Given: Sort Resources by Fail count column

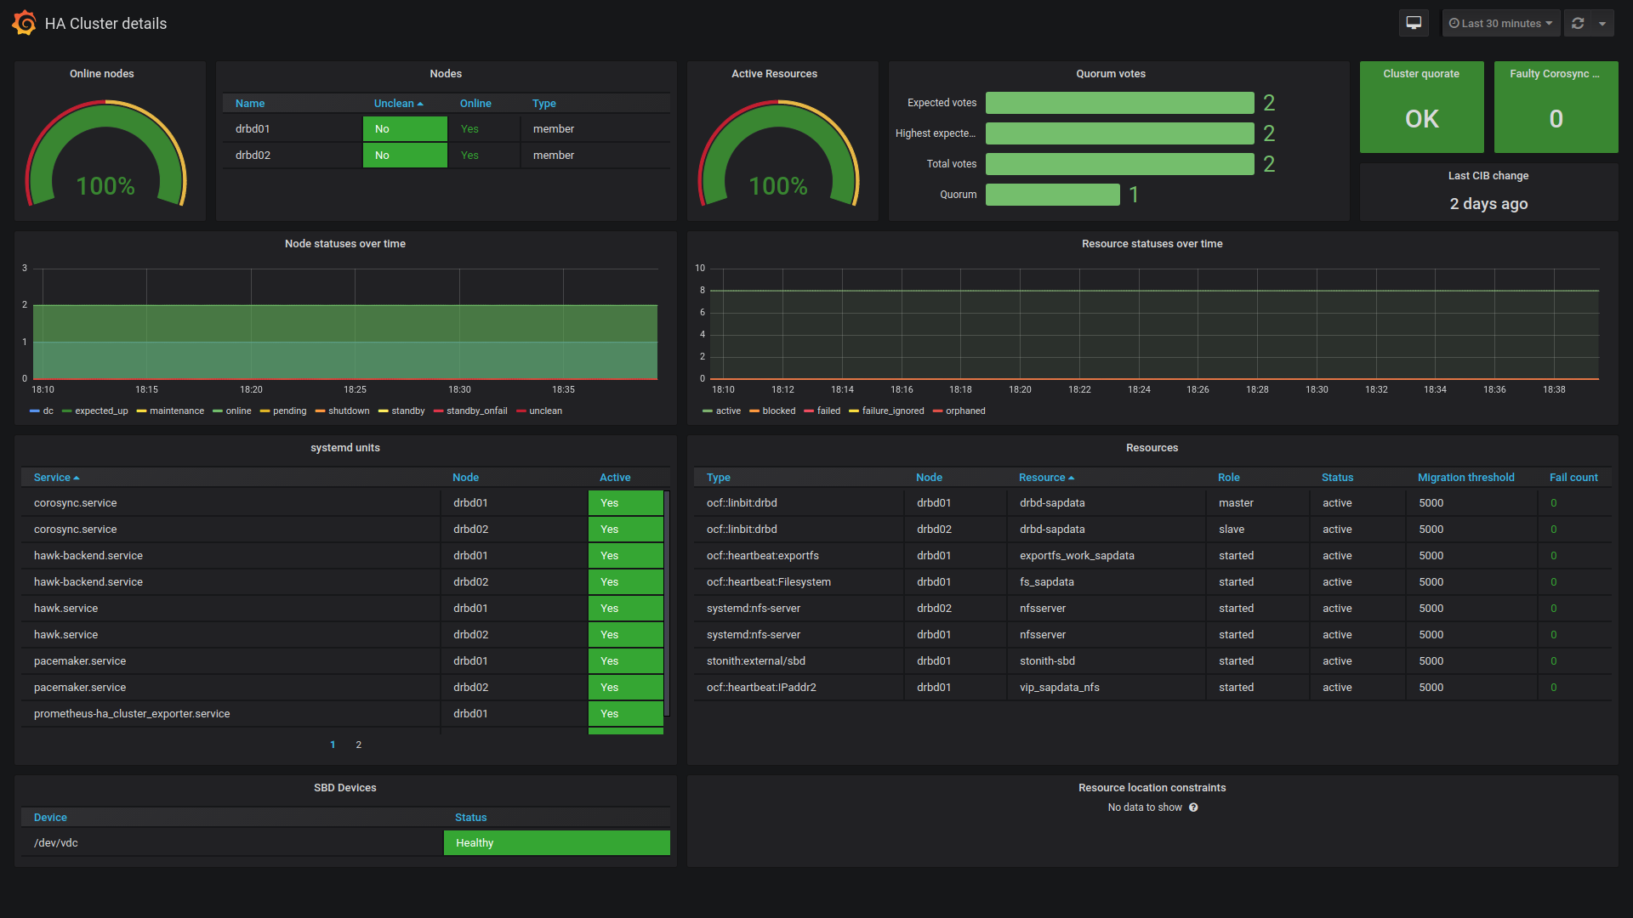Looking at the screenshot, I should 1573,477.
